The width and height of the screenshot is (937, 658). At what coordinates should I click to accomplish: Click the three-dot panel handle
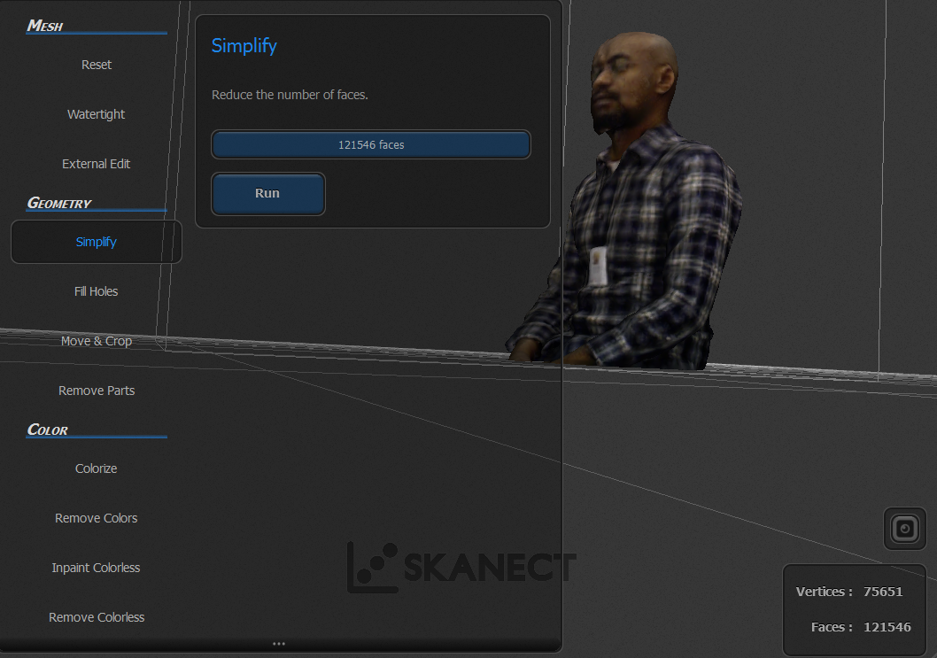278,644
